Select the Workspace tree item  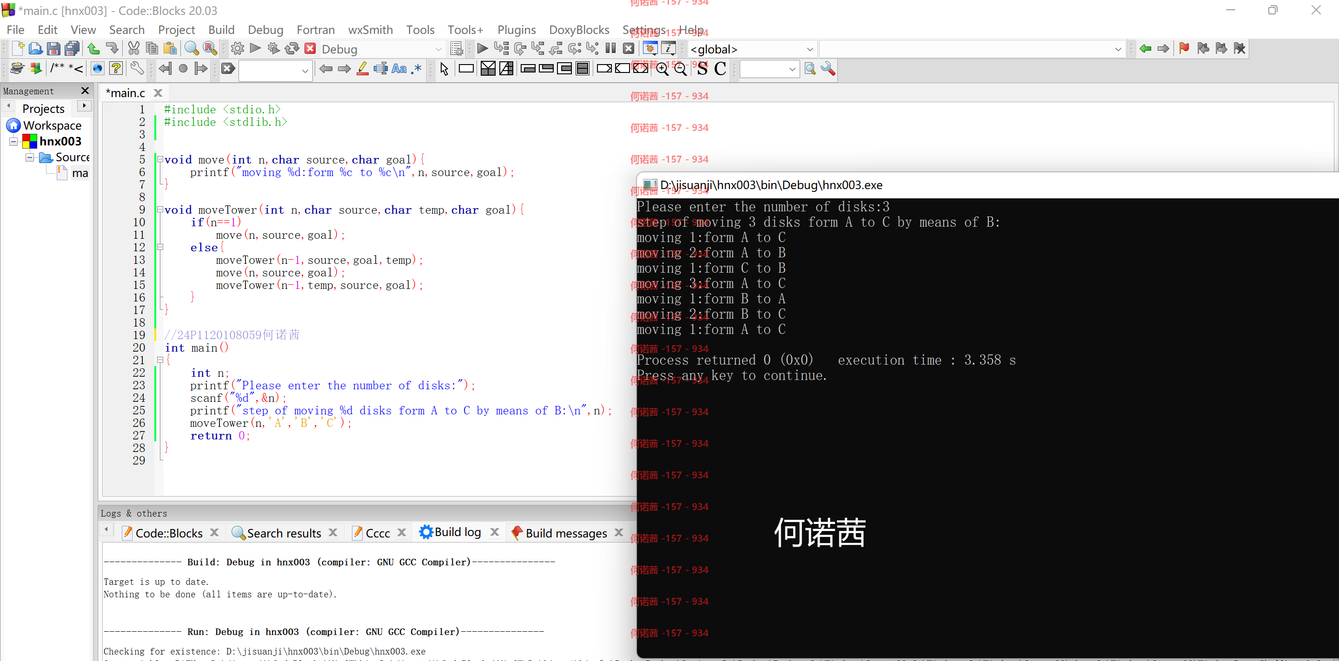pos(52,126)
